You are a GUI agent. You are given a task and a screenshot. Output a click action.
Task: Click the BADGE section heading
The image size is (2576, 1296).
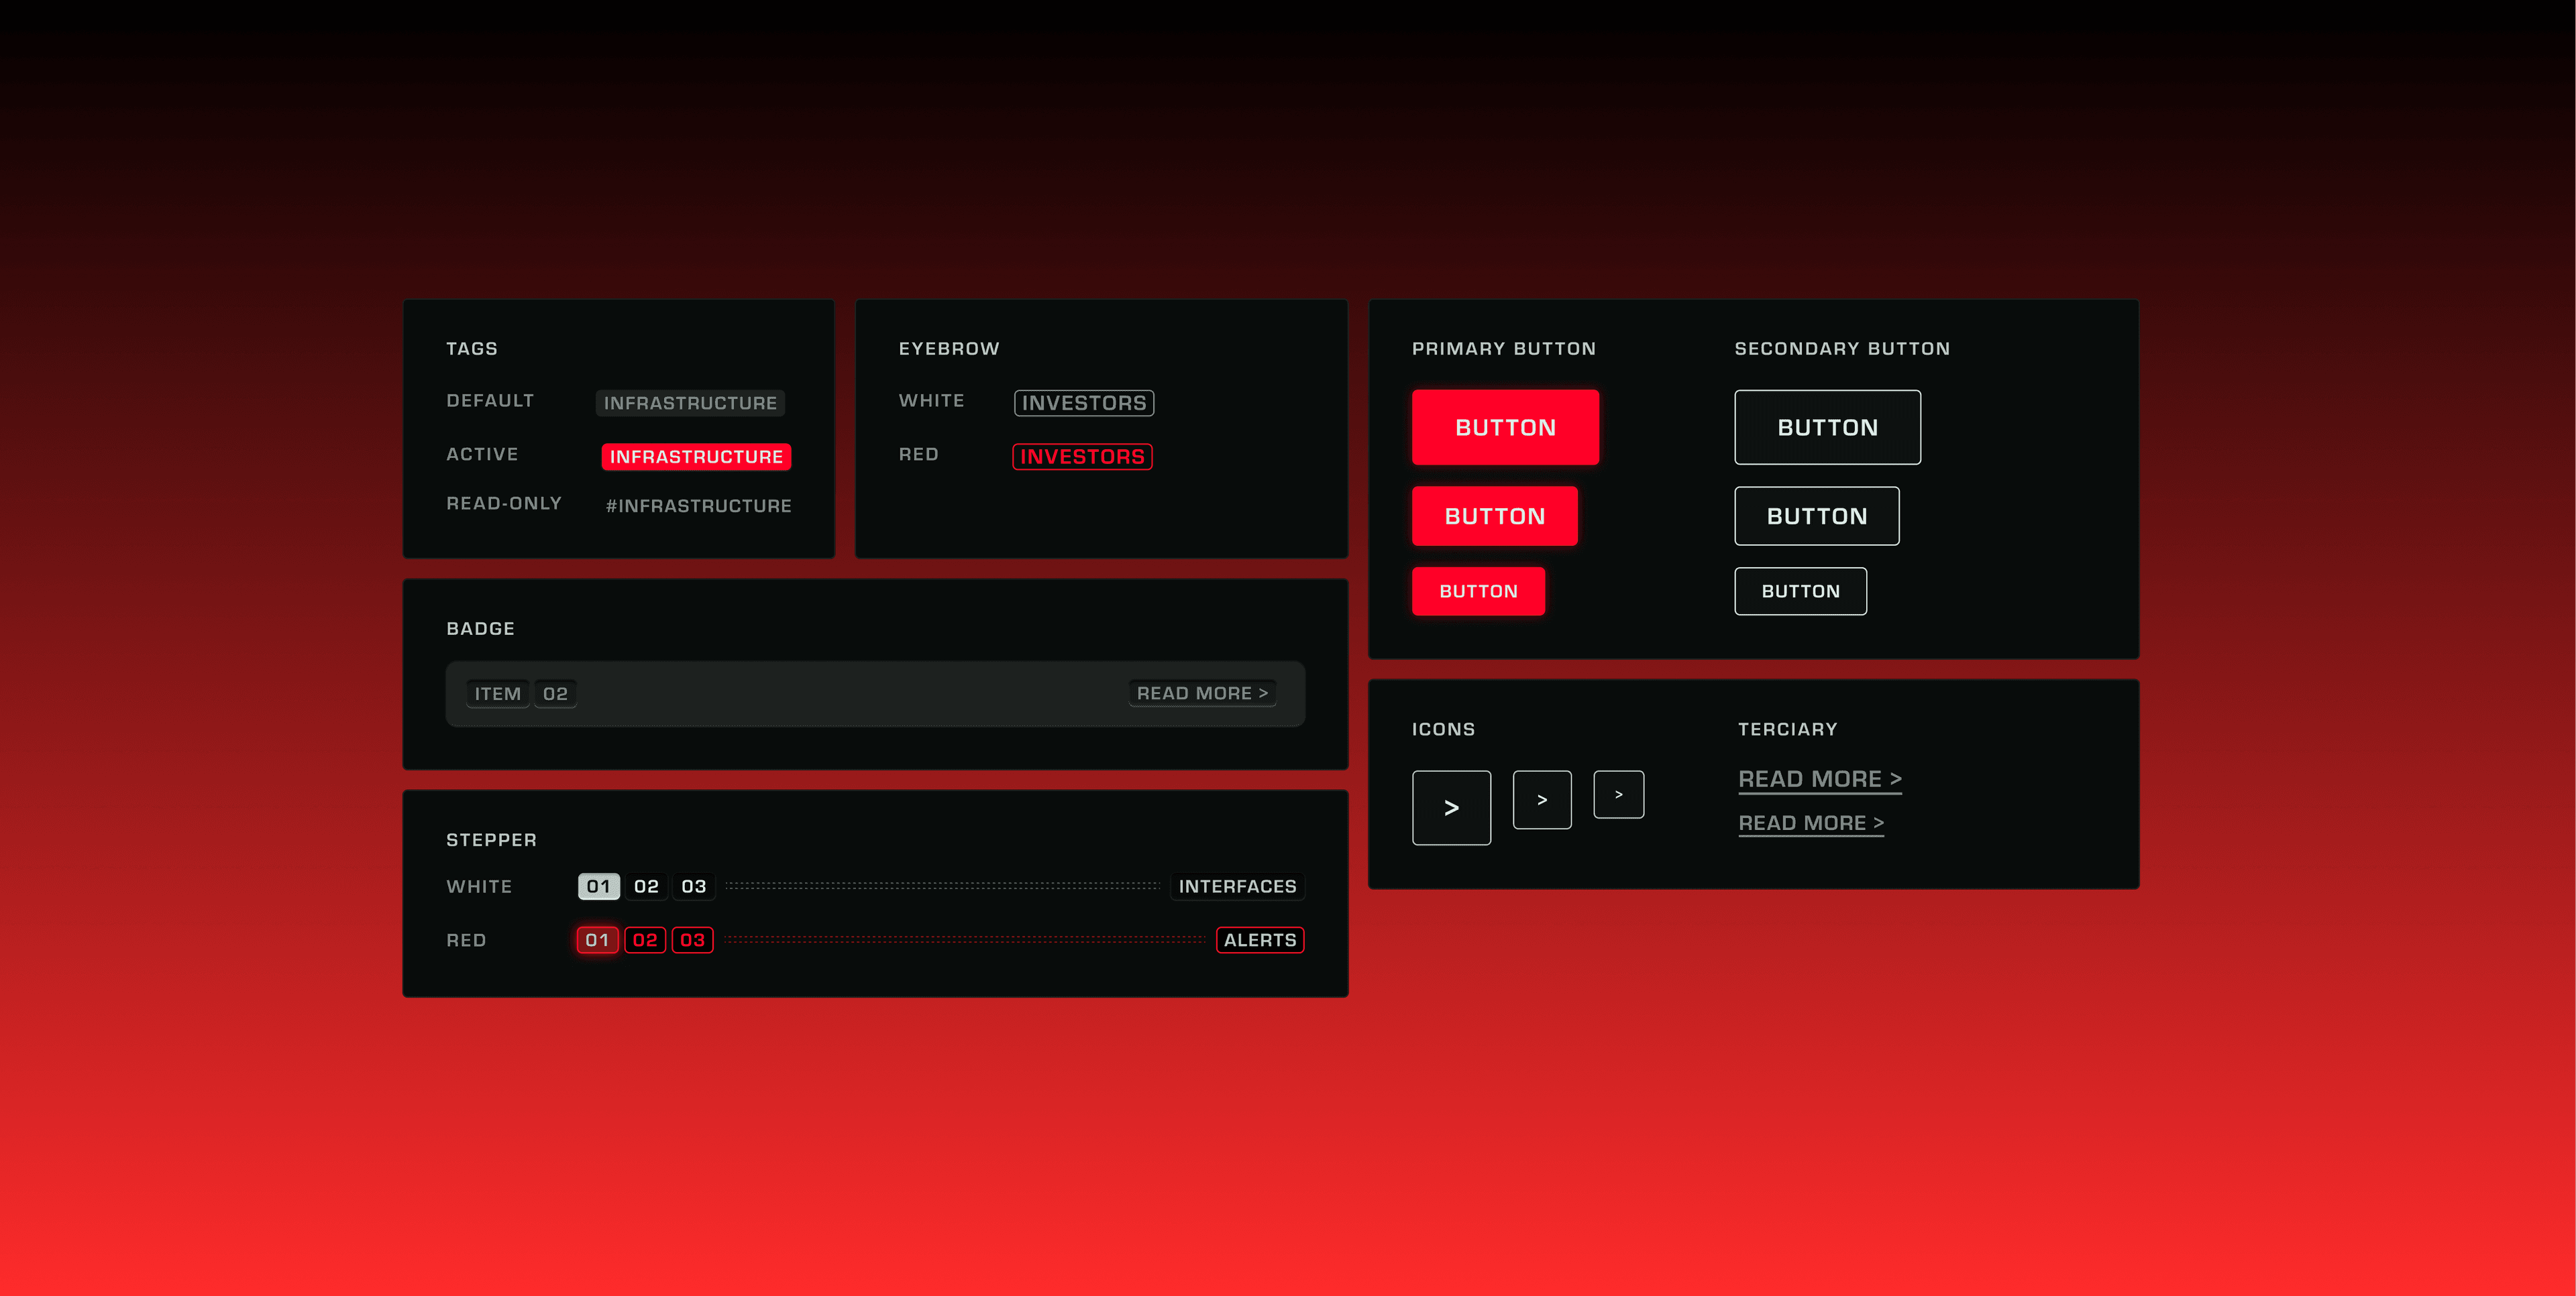pyautogui.click(x=480, y=628)
